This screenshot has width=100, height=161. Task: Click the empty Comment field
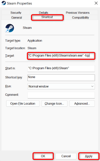(x=61, y=95)
